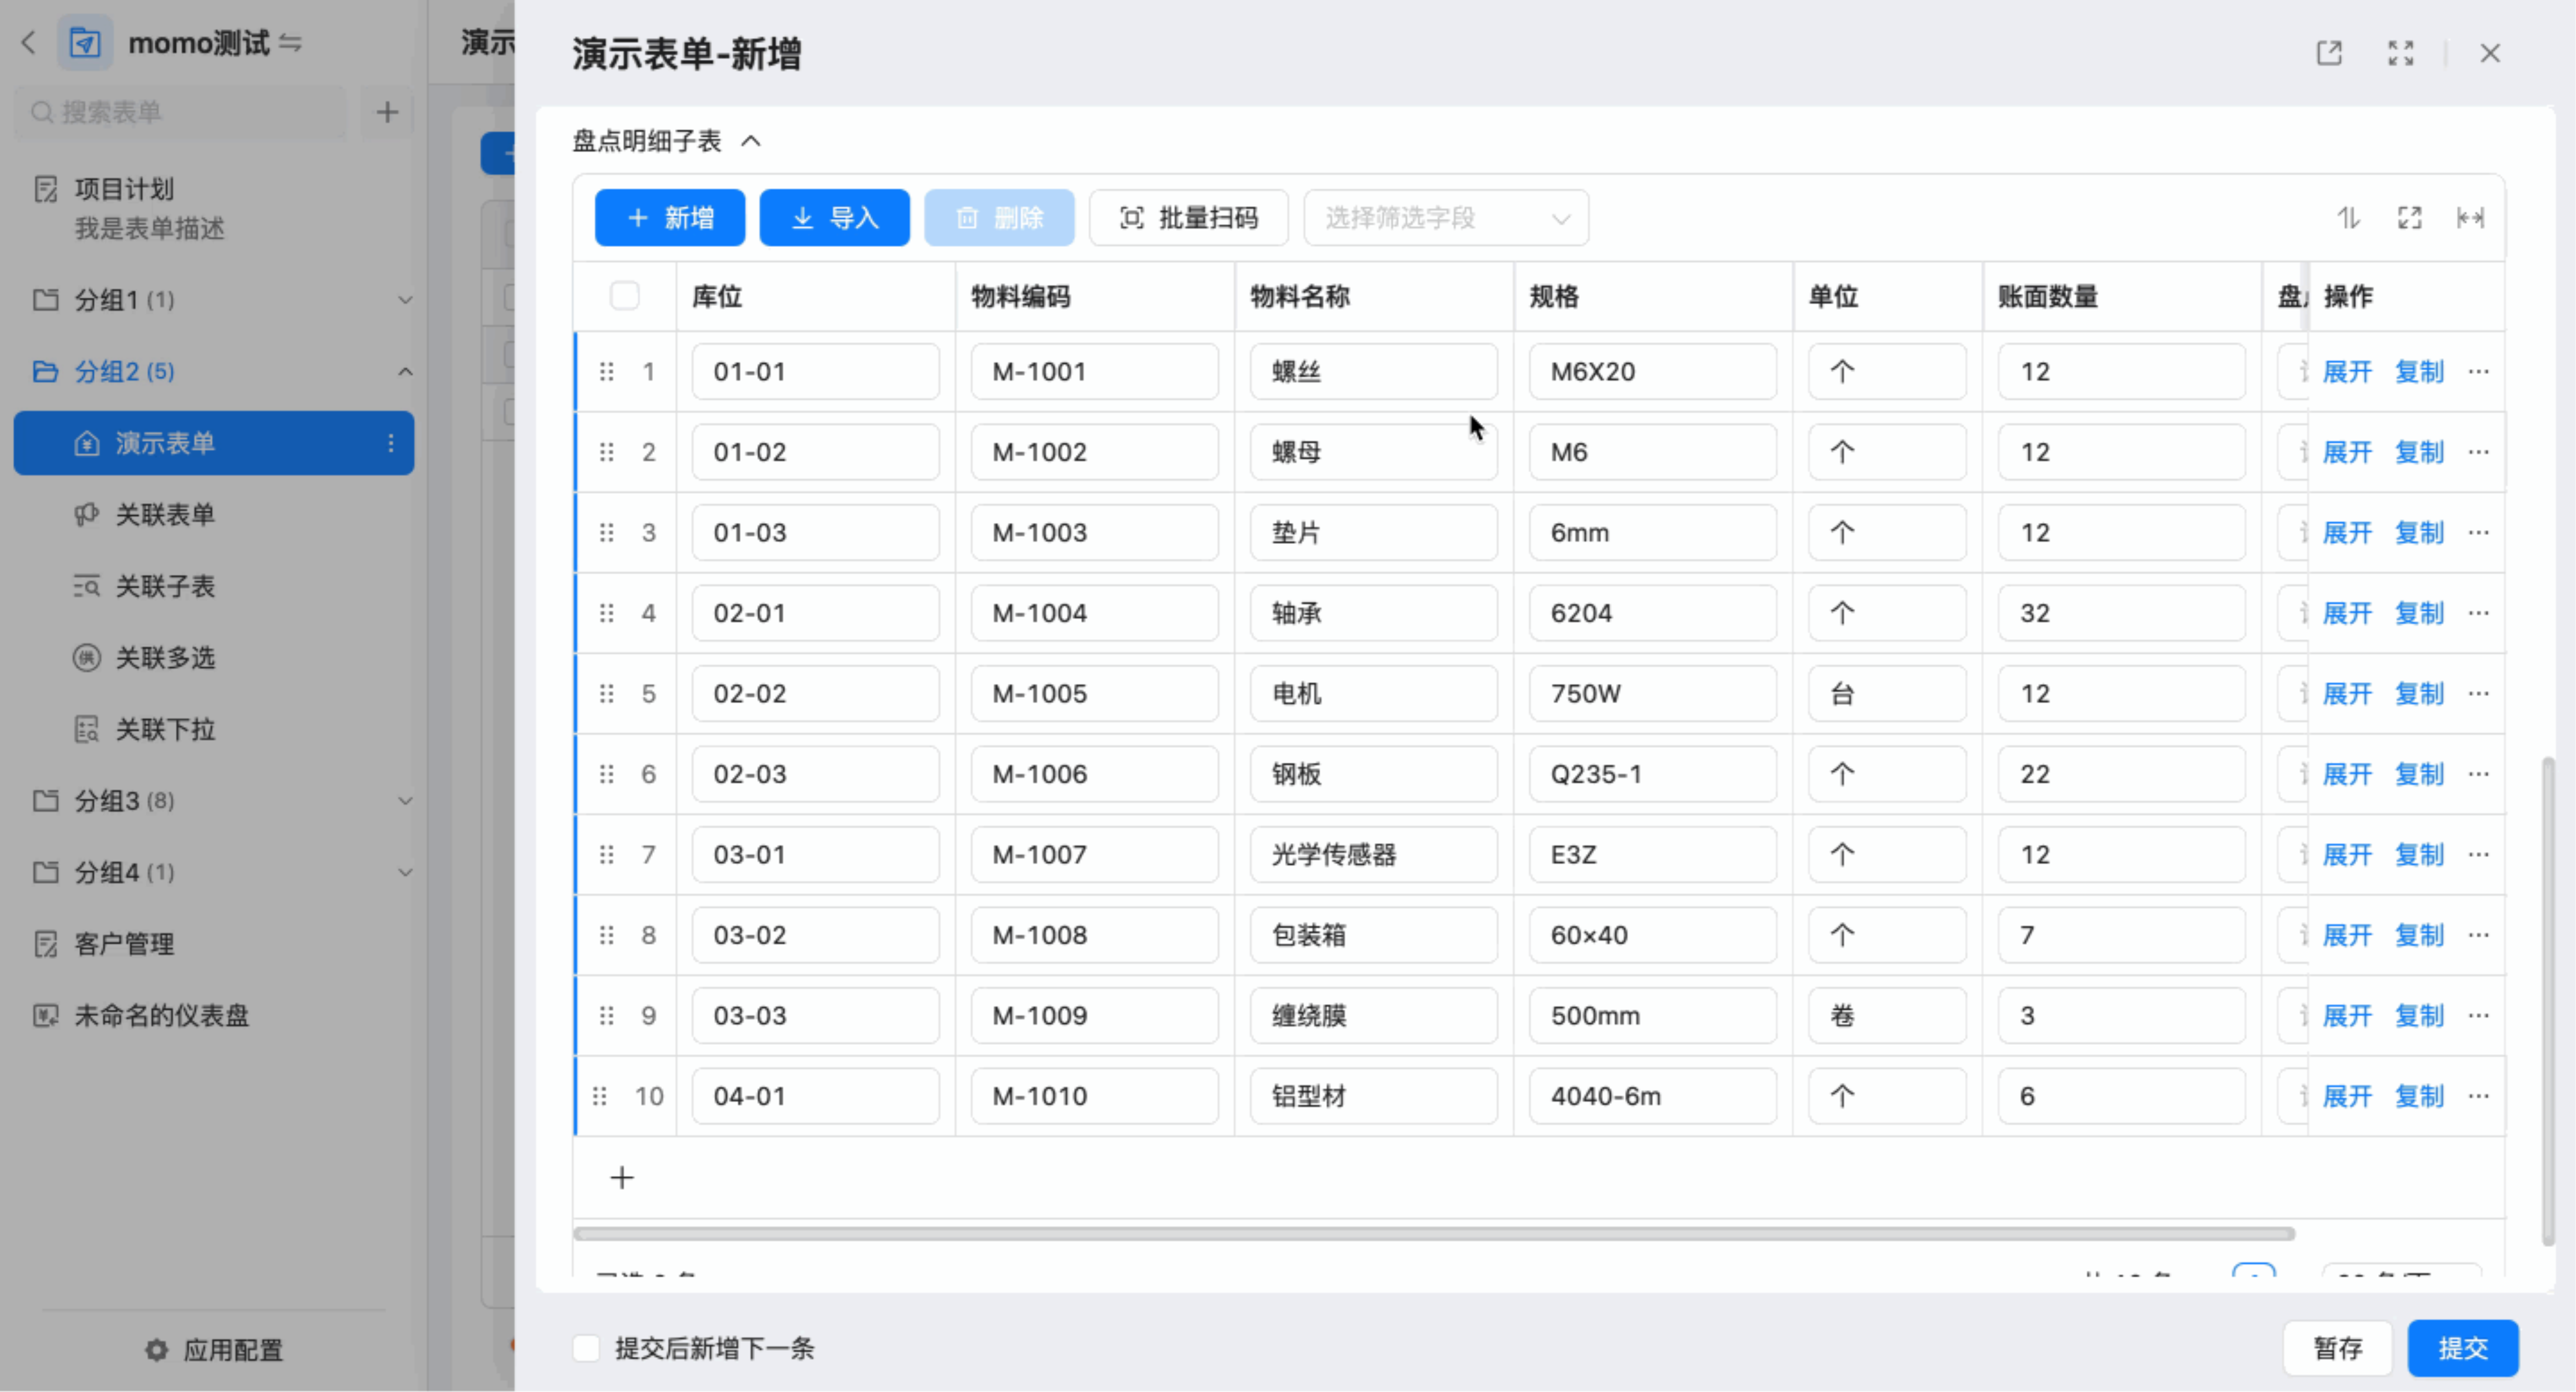Toggle select-all checkbox in table header

pos(624,296)
